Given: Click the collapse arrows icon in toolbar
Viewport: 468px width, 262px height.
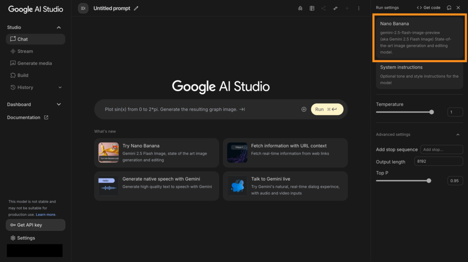Looking at the screenshot, I should [335, 8].
